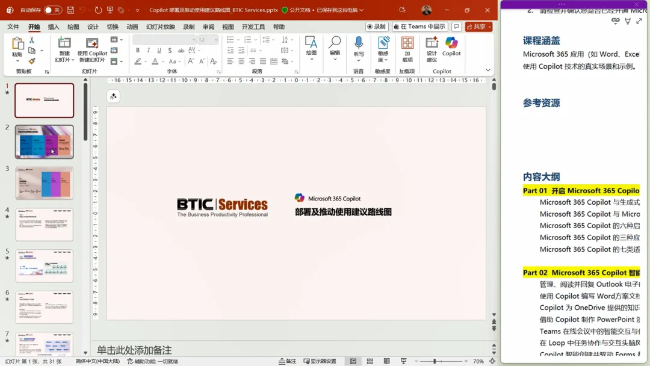Open 显示器设置 display settings
Image resolution: width=650 pixels, height=366 pixels.
[320, 361]
